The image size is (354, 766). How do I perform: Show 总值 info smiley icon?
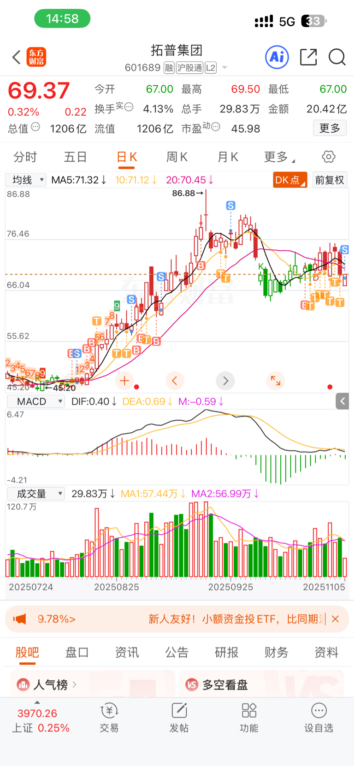[35, 127]
